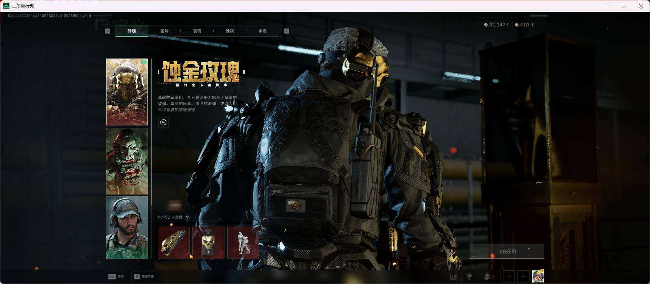Click the E next-tab key icon
Screen dimensions: 650x284
click(286, 31)
